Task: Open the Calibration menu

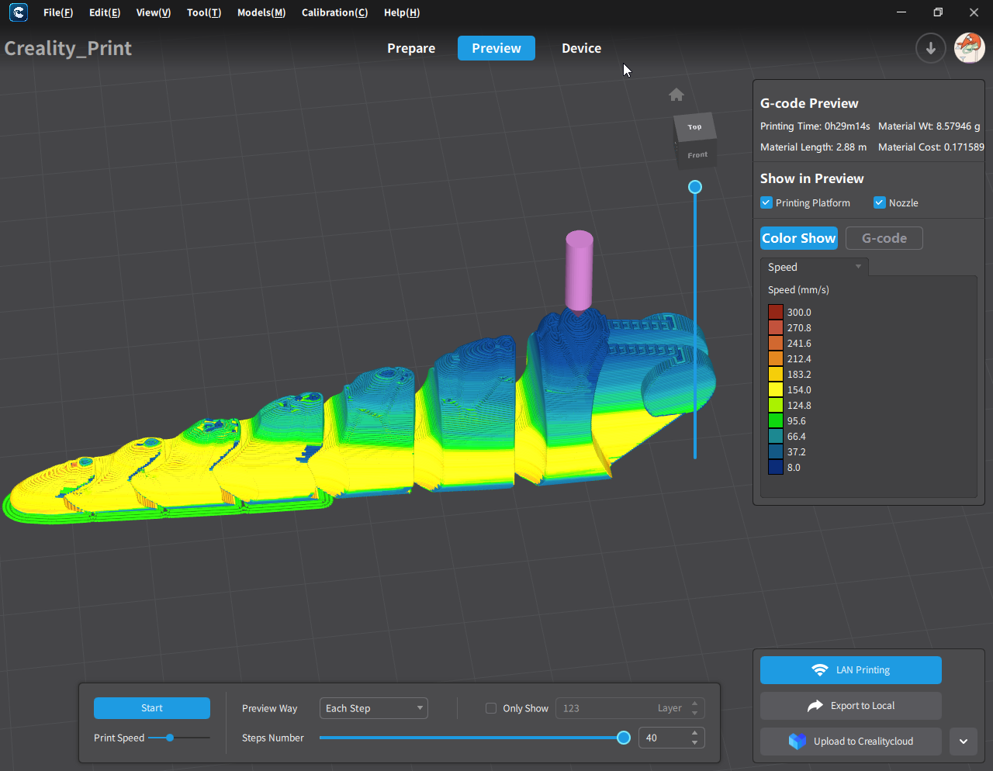Action: [334, 12]
